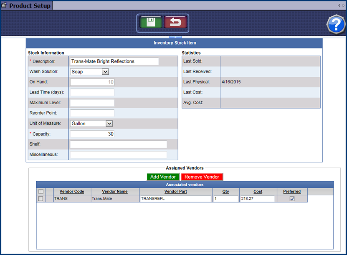
Task: Focus the Cost field showing 218.27
Action: 257,199
